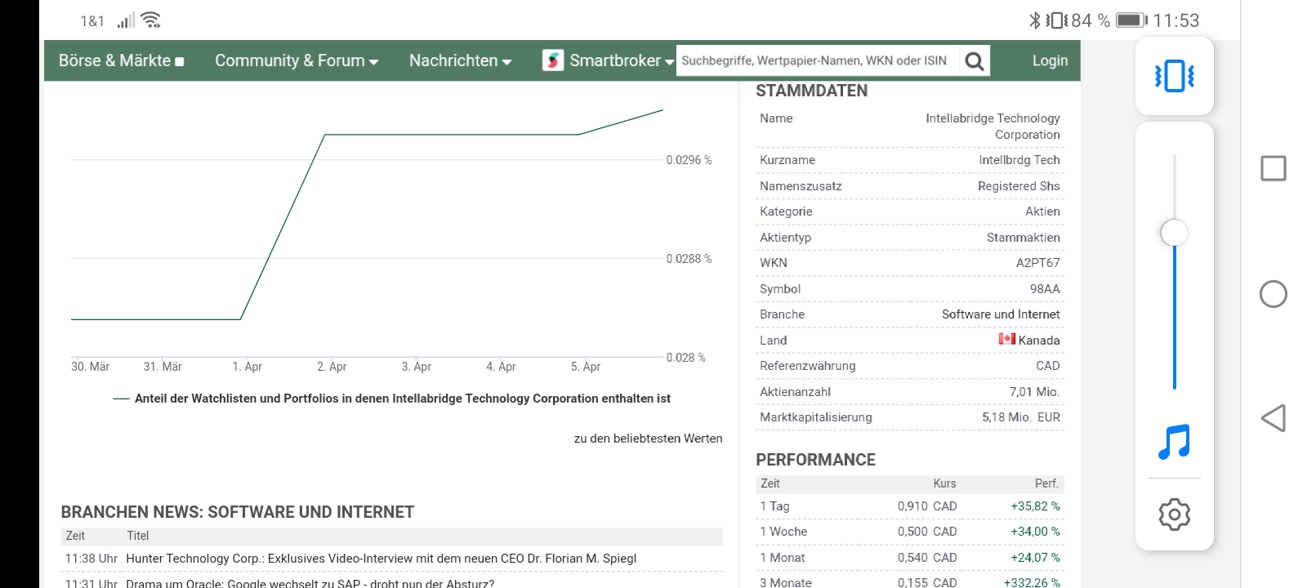Open 'zu den beliebtesten Werten' link
This screenshot has height=588, width=1307.
coord(648,439)
